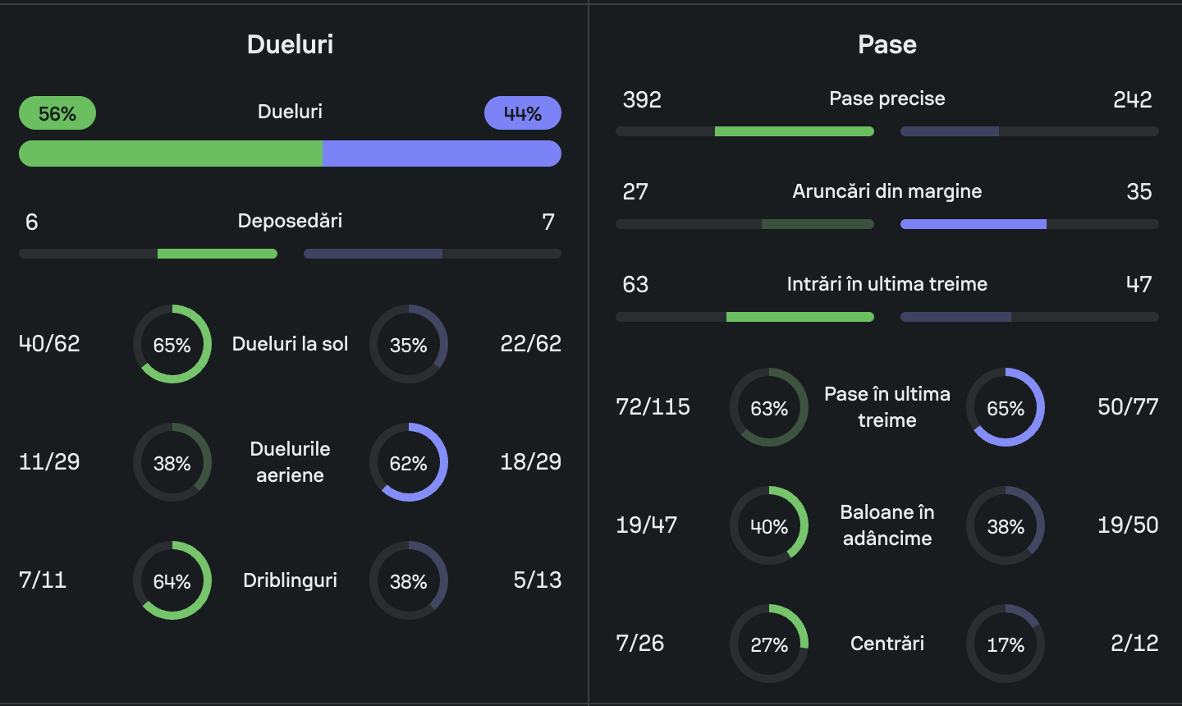Click the green 65% Dueluri la sol ring

(172, 344)
